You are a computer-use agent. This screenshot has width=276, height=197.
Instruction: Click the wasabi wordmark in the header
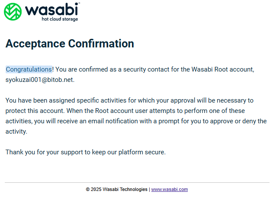[x=51, y=9]
